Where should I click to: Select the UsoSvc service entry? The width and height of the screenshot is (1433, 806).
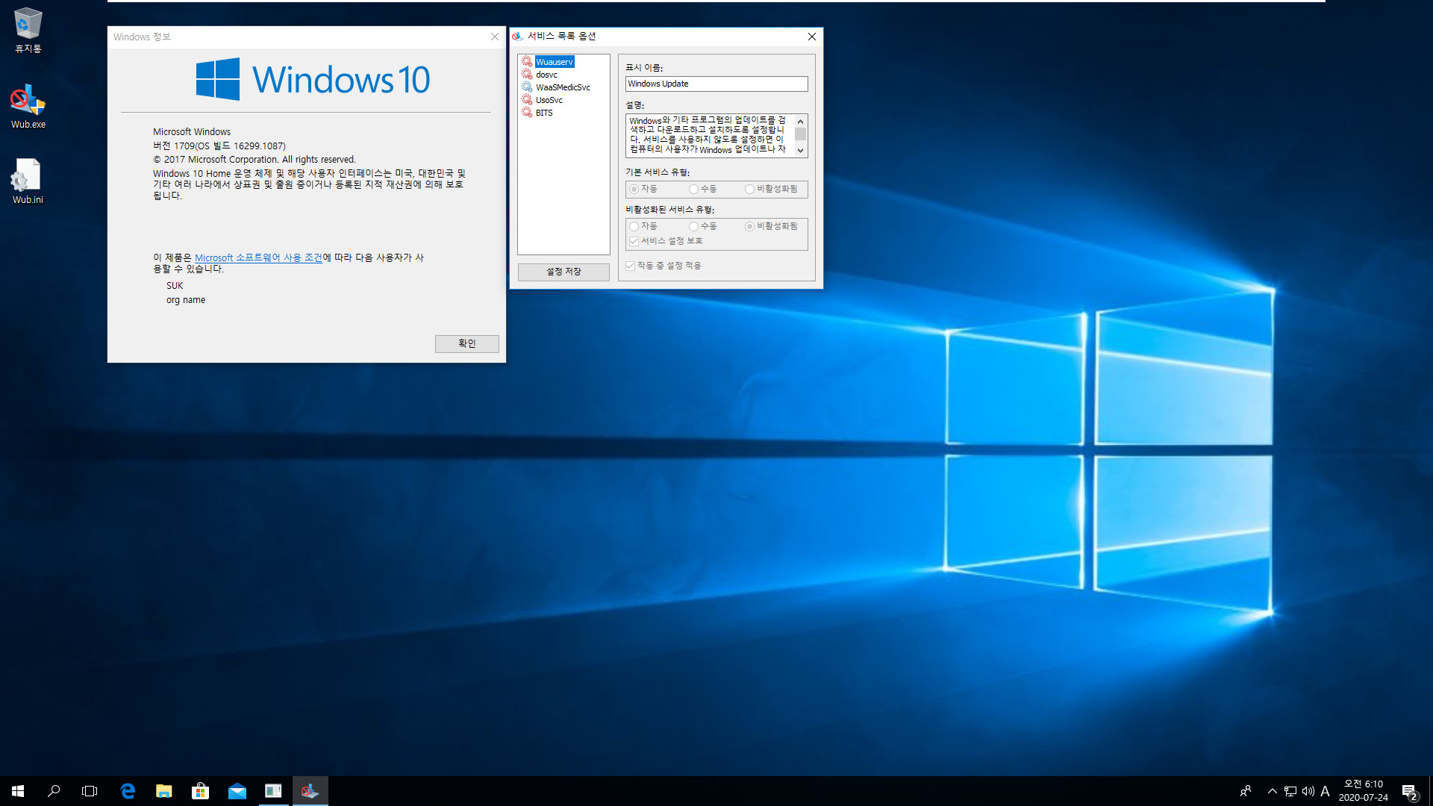[x=549, y=100]
